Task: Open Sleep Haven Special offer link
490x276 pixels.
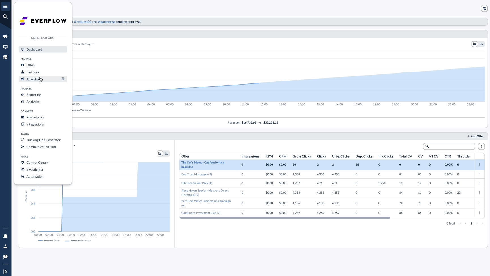Action: click(205, 193)
